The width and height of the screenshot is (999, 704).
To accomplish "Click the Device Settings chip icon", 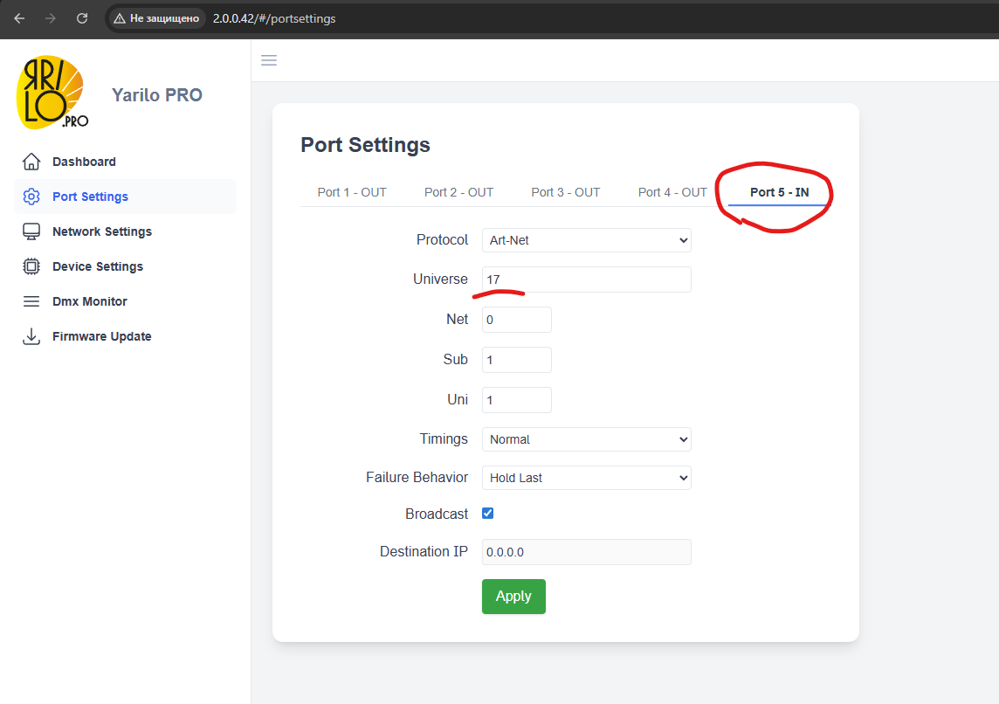I will coord(31,266).
